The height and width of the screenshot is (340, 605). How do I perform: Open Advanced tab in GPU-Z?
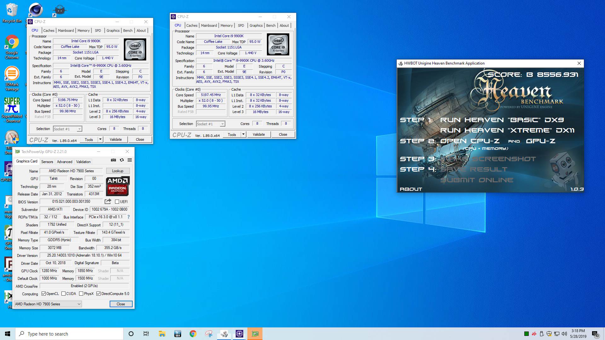pos(65,161)
